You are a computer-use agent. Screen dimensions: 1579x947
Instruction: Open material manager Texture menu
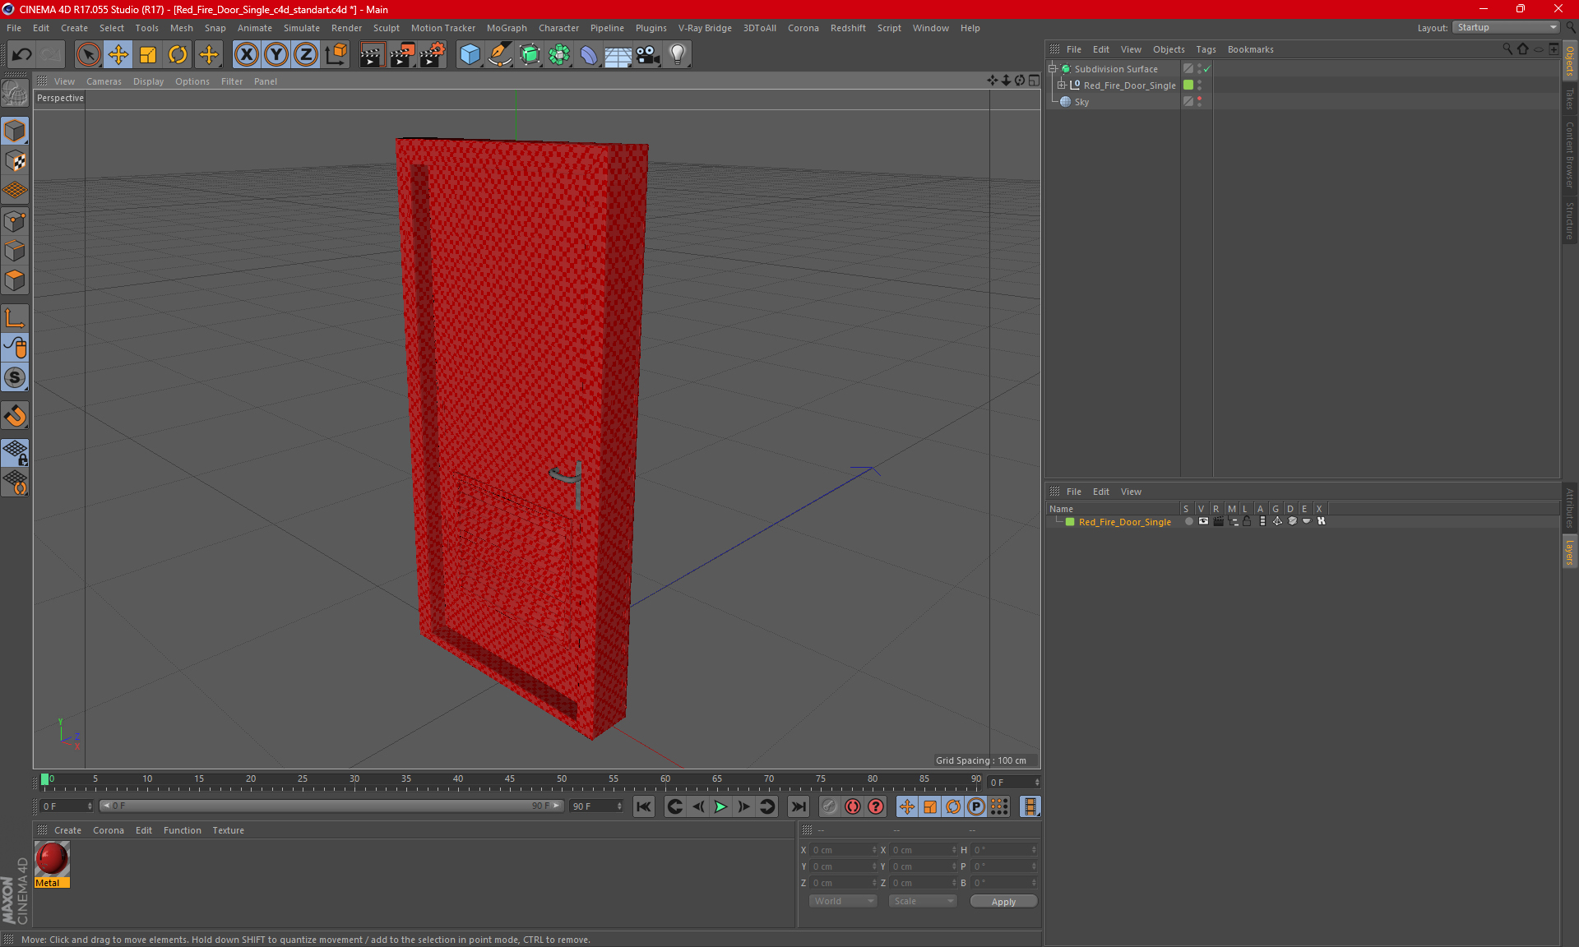228,830
